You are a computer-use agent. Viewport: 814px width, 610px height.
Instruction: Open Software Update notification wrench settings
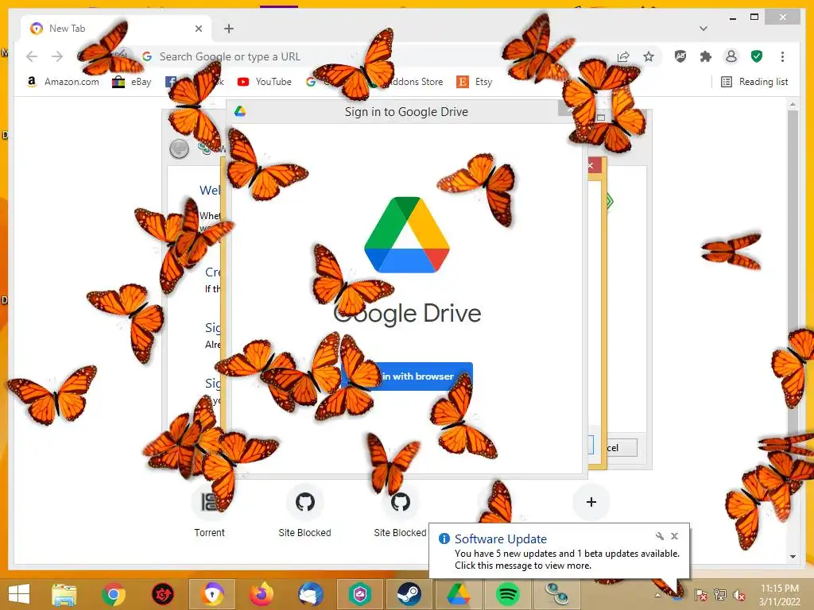[660, 536]
